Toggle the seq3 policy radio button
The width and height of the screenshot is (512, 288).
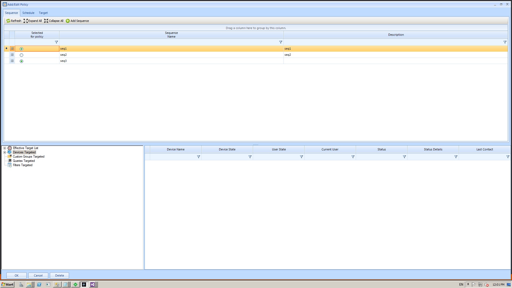click(x=22, y=61)
